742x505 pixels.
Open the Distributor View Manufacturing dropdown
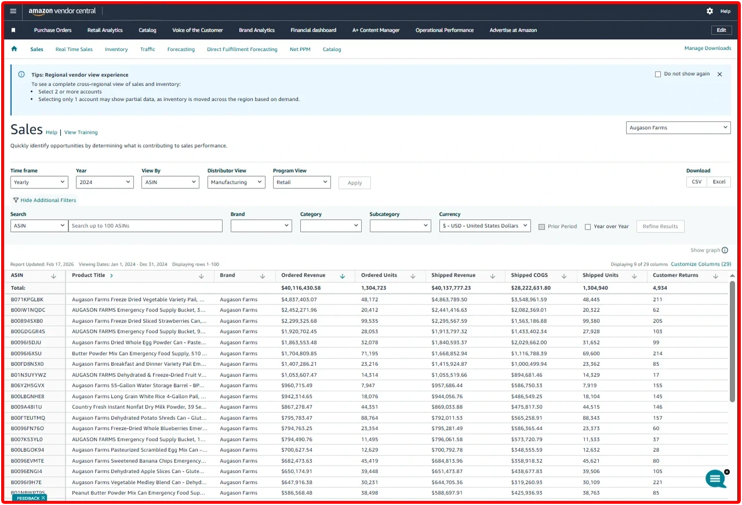click(237, 182)
